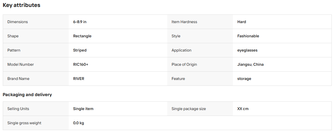This screenshot has height=134, width=334.
Task: Click the Fashionable style value
Action: [248, 36]
